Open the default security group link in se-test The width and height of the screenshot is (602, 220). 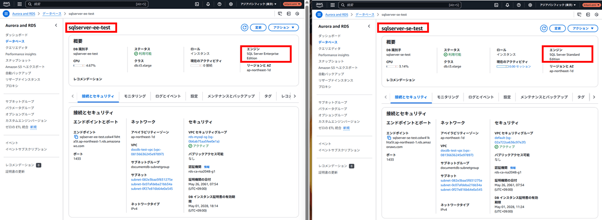point(510,140)
